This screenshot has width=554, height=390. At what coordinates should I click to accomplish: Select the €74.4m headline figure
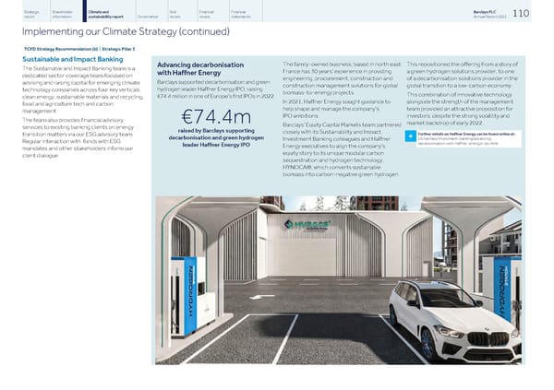[205, 115]
